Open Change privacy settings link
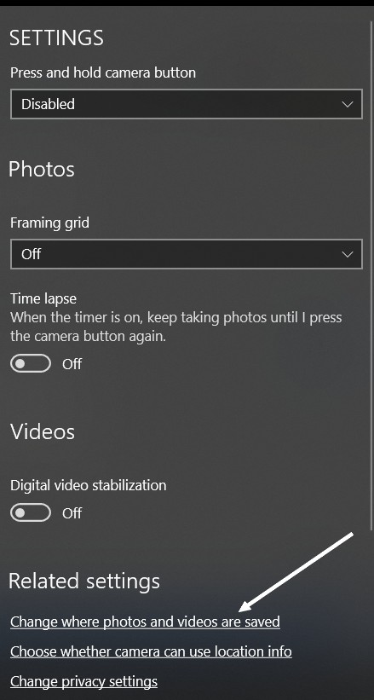374x700 pixels. (x=83, y=681)
